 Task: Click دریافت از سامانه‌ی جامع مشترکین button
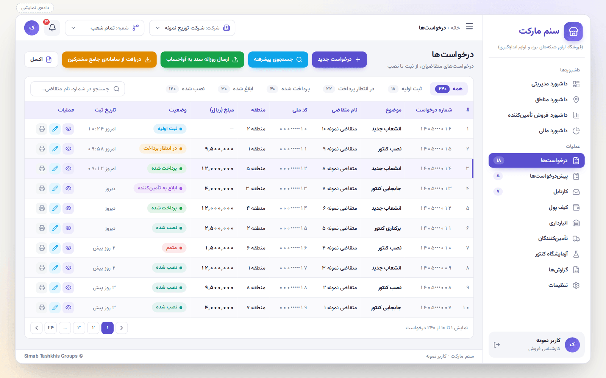click(x=109, y=60)
